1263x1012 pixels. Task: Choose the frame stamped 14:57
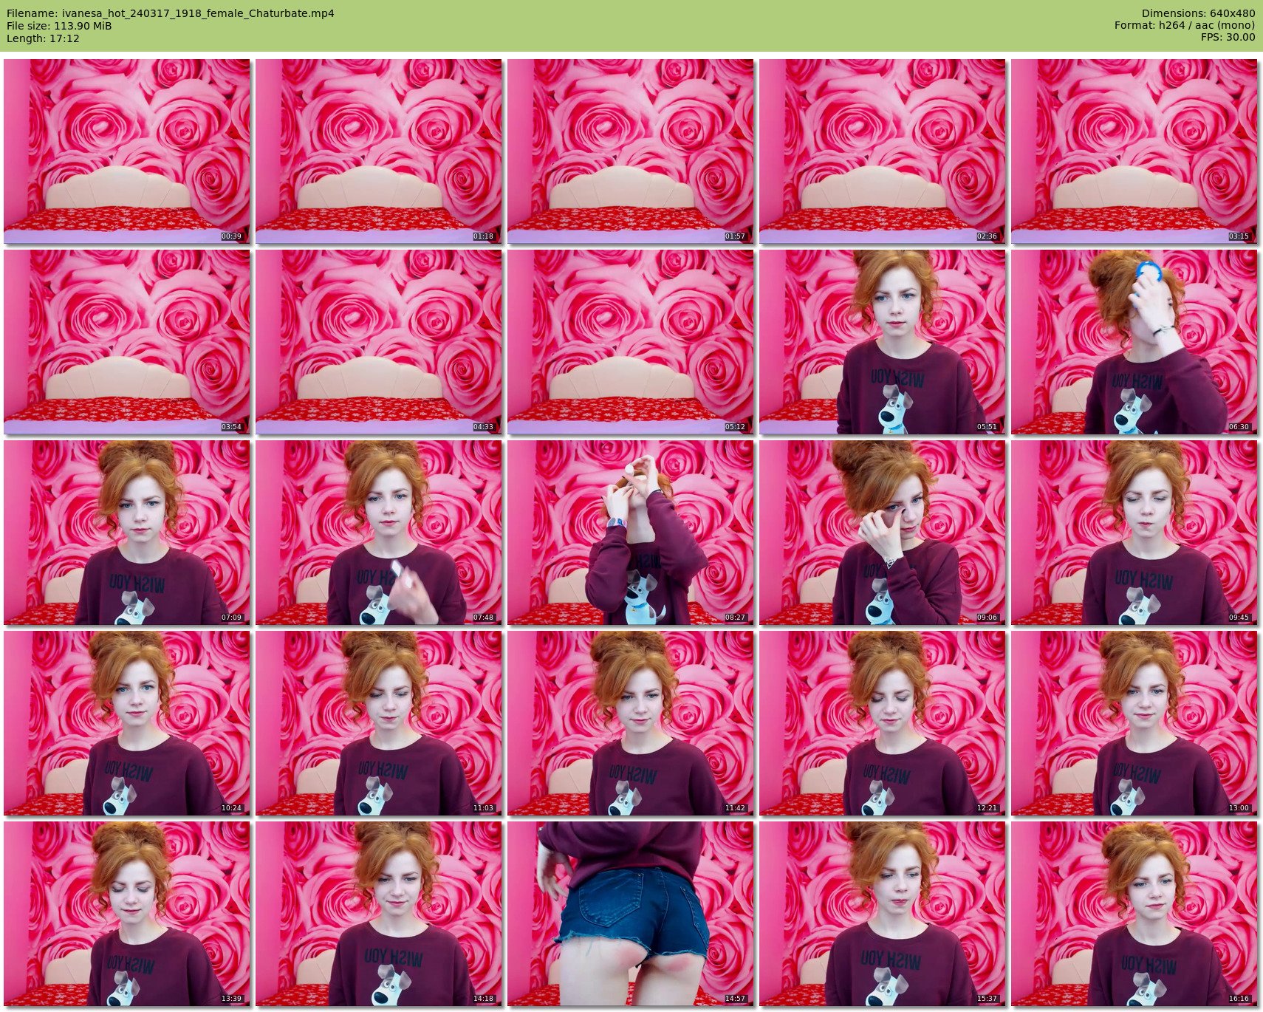coord(631,914)
